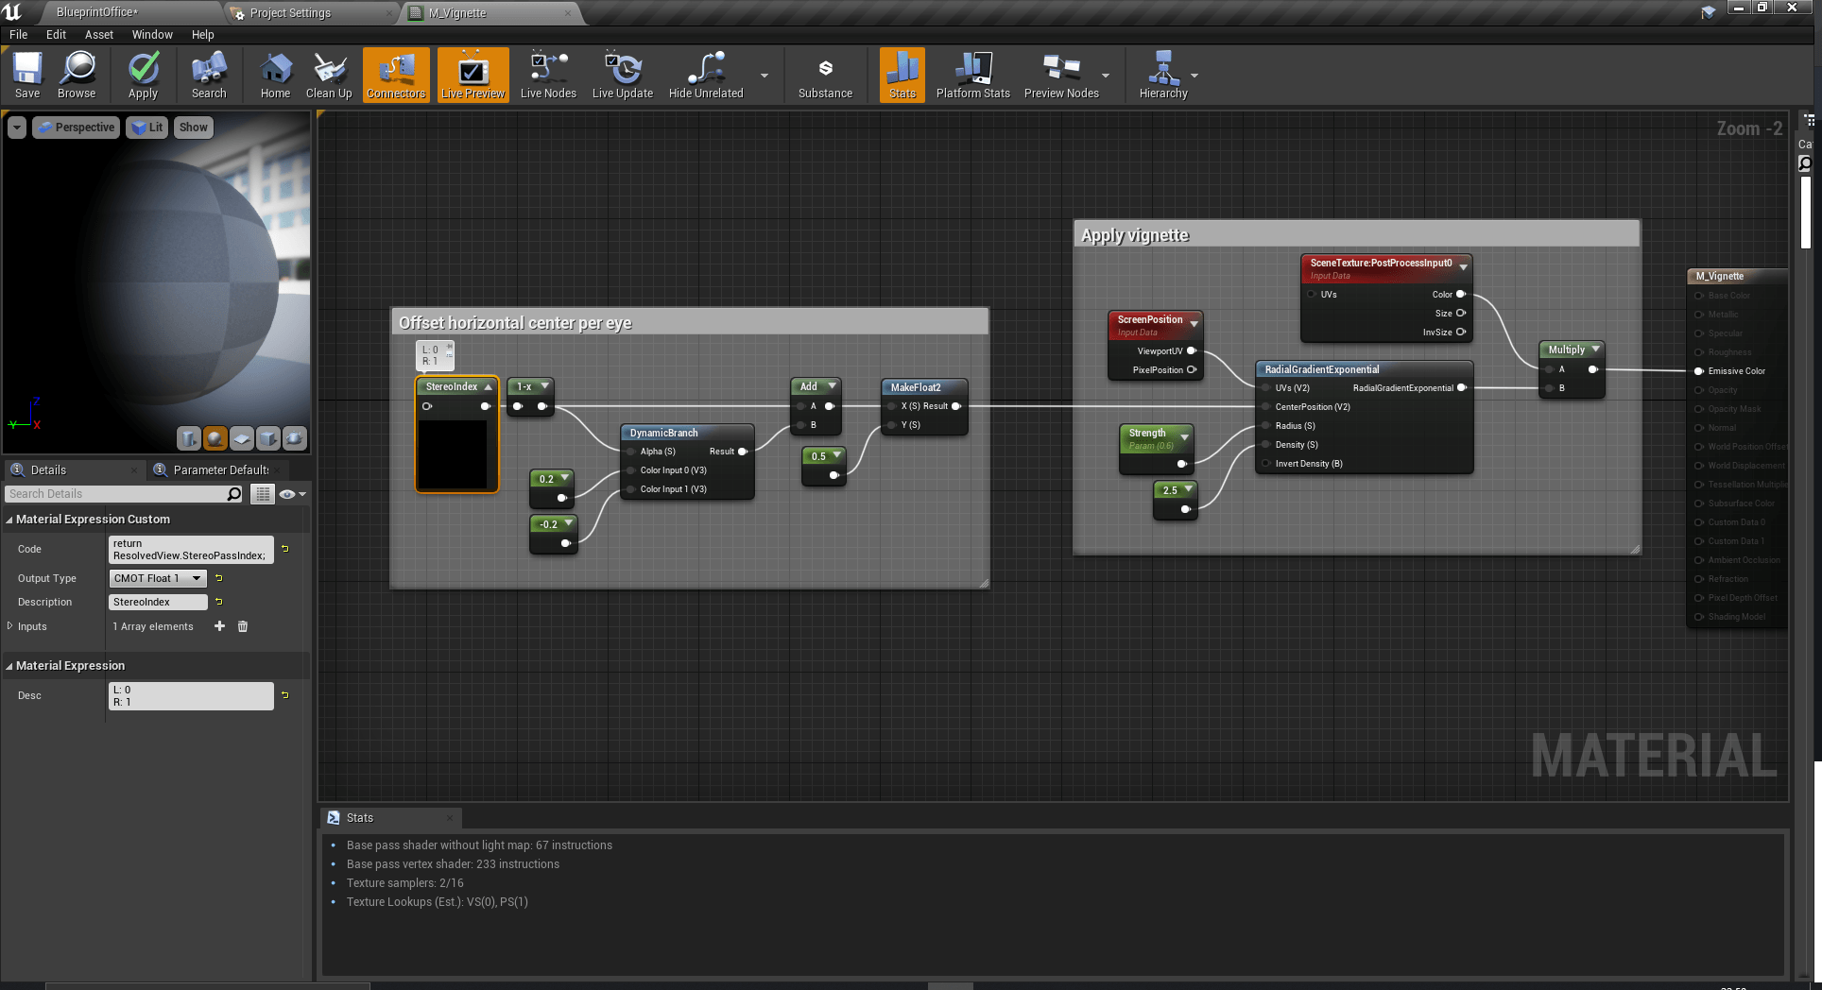
Task: Click the Hide Unrelated nodes icon
Action: point(704,75)
